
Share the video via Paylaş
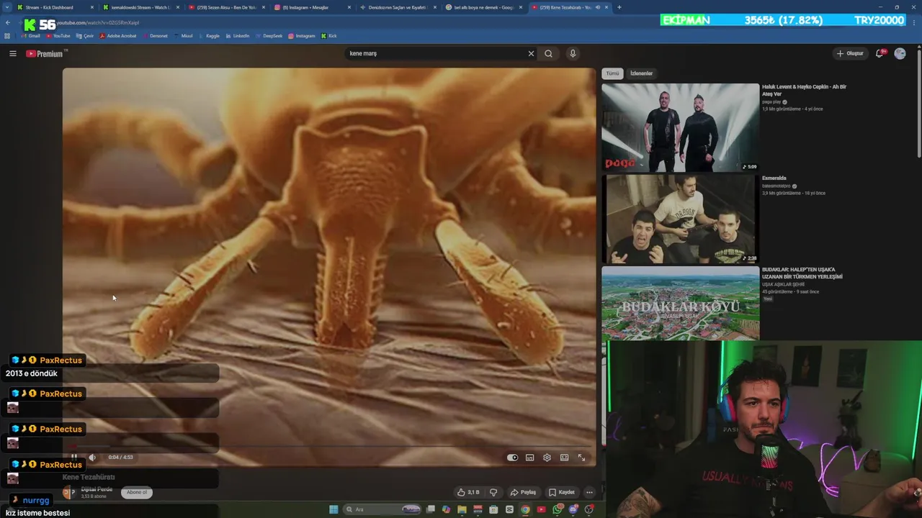click(x=523, y=492)
